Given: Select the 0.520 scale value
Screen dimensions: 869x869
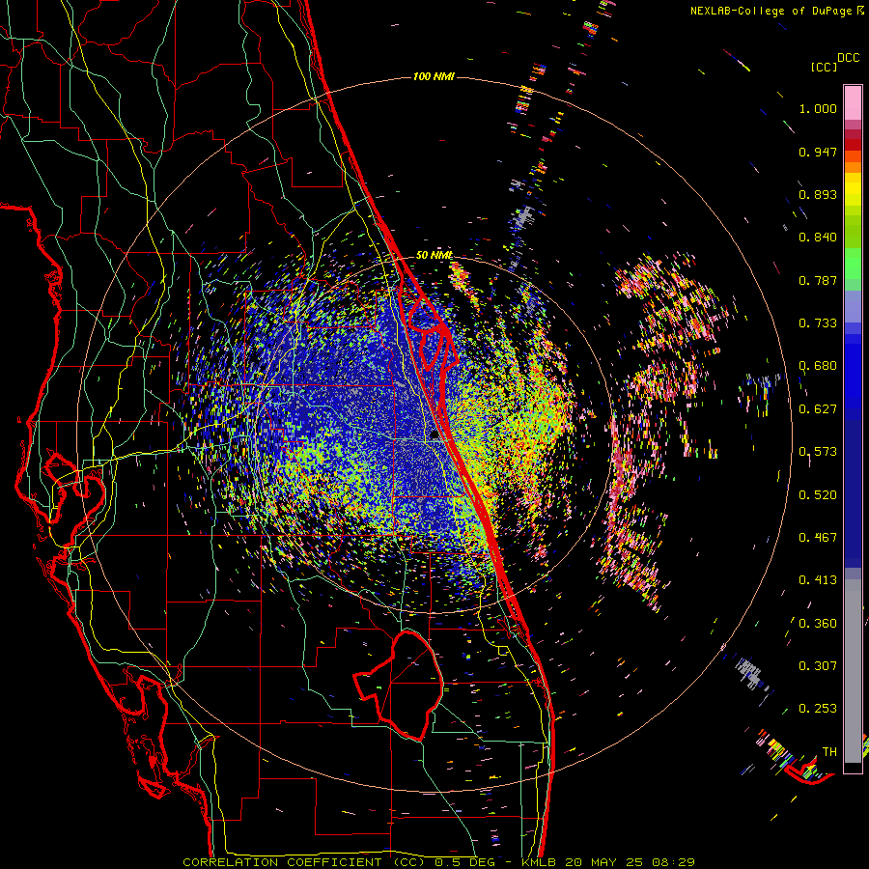Looking at the screenshot, I should coord(818,495).
